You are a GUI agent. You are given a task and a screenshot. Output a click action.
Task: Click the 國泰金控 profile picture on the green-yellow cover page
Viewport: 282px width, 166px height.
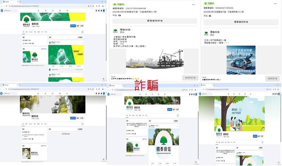[x=26, y=22]
